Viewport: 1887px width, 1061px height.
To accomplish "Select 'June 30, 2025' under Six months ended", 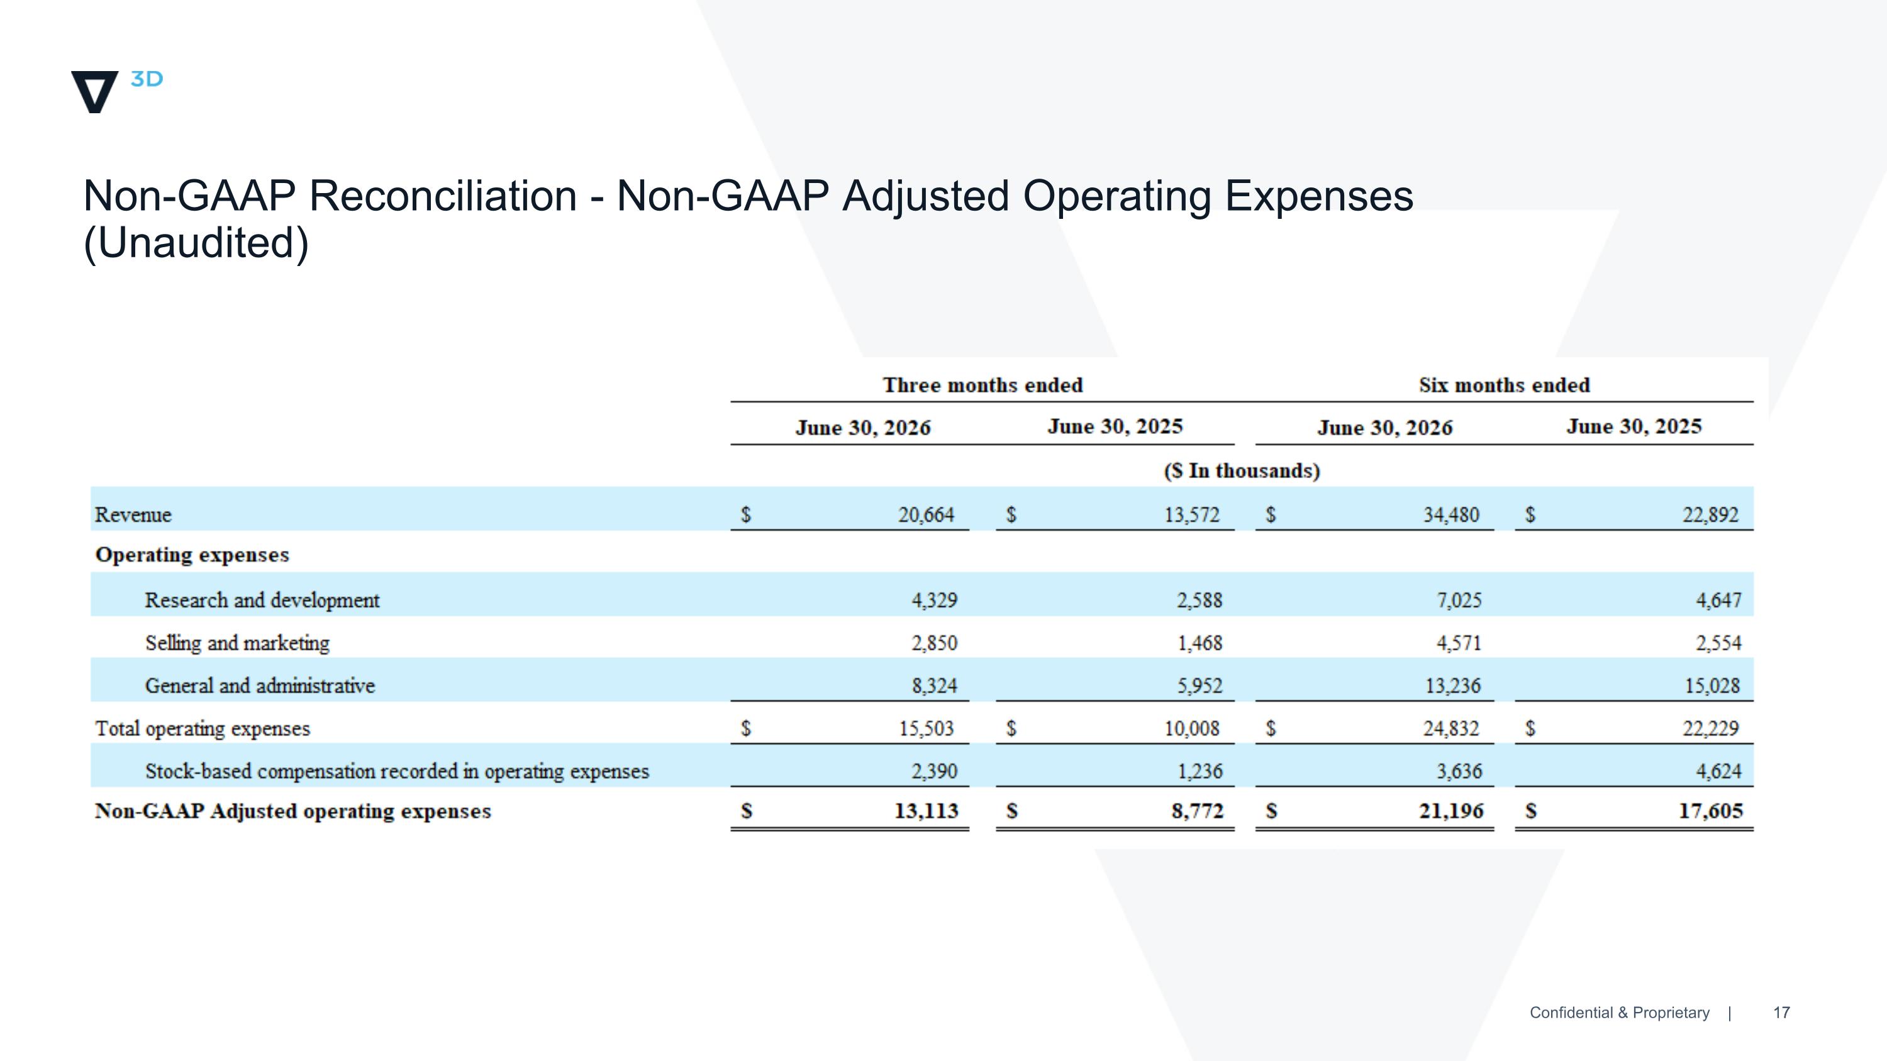I will (x=1634, y=426).
